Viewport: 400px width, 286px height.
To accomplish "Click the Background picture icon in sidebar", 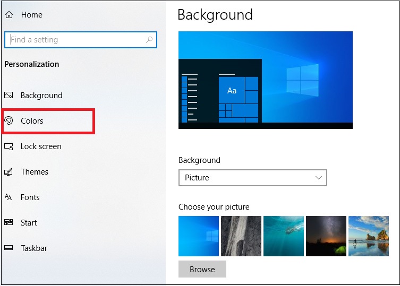I will 8,95.
